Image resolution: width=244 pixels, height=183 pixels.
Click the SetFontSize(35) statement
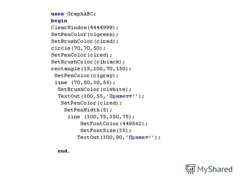(106, 131)
